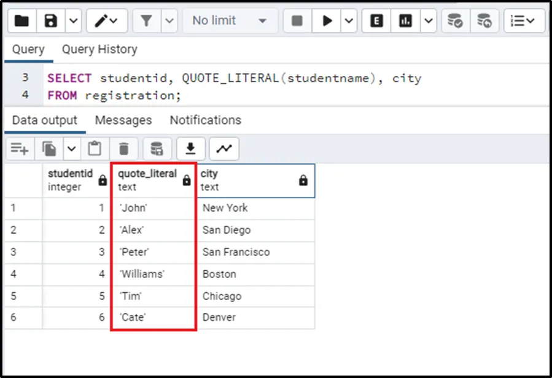
Task: Expand the Save File dropdown arrow
Action: pyautogui.click(x=73, y=21)
